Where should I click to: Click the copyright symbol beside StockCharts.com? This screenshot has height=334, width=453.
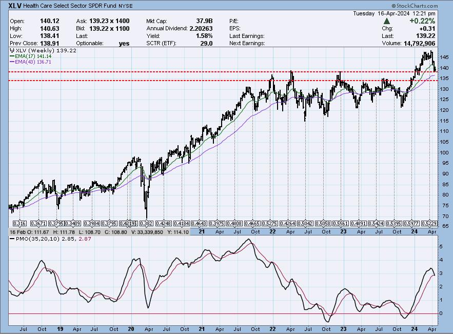pyautogui.click(x=393, y=6)
